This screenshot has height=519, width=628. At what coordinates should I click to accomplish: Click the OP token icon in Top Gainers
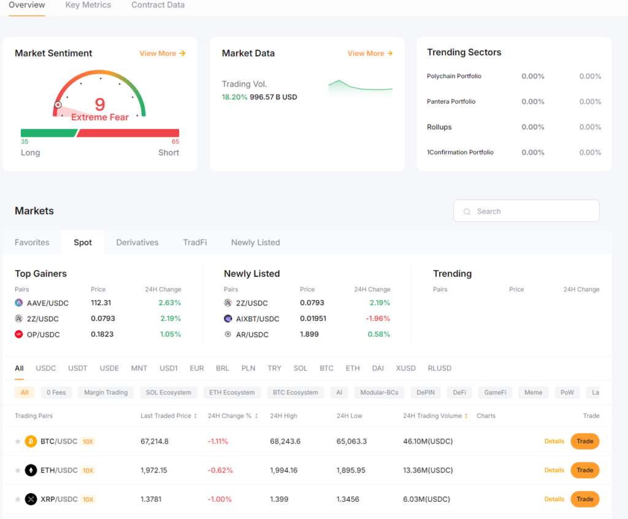(19, 334)
